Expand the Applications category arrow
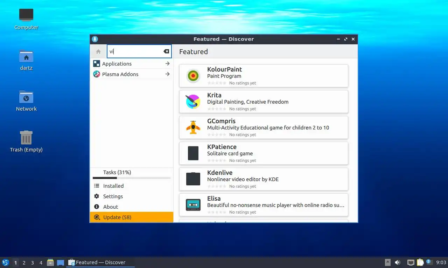Viewport: 448px width, 268px height. pyautogui.click(x=168, y=64)
